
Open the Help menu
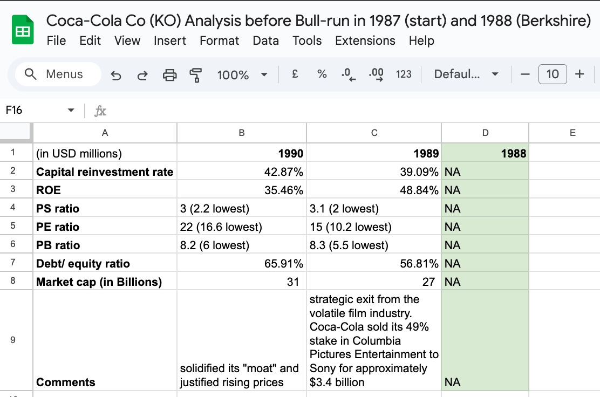point(421,40)
